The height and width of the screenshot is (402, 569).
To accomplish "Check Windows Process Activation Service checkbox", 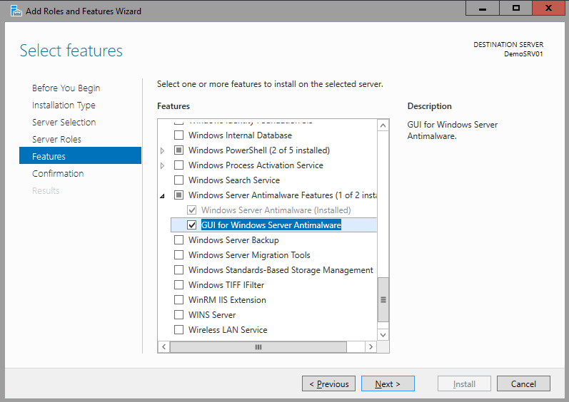I will 179,165.
